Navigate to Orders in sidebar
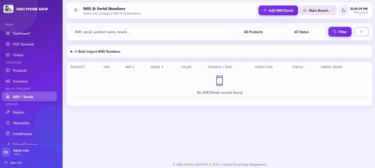Image resolution: width=375 pixels, height=168 pixels. pyautogui.click(x=29, y=55)
